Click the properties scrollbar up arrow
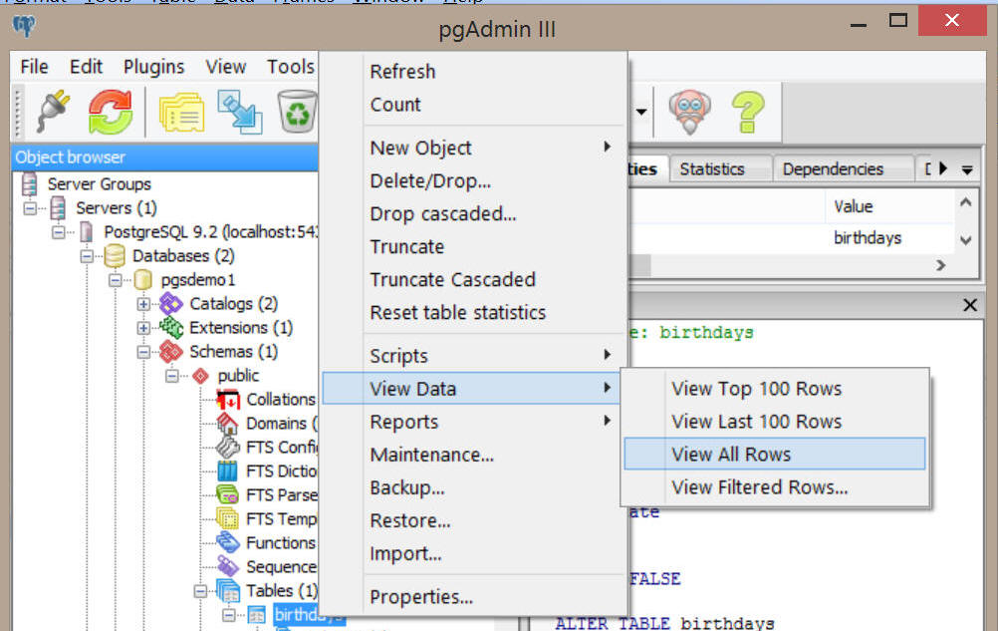 (965, 202)
